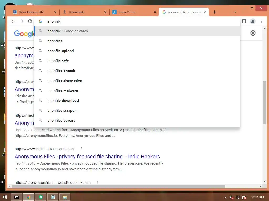The height and width of the screenshot is (201, 269).
Task: Expand the tab search chevron
Action: (x=235, y=12)
